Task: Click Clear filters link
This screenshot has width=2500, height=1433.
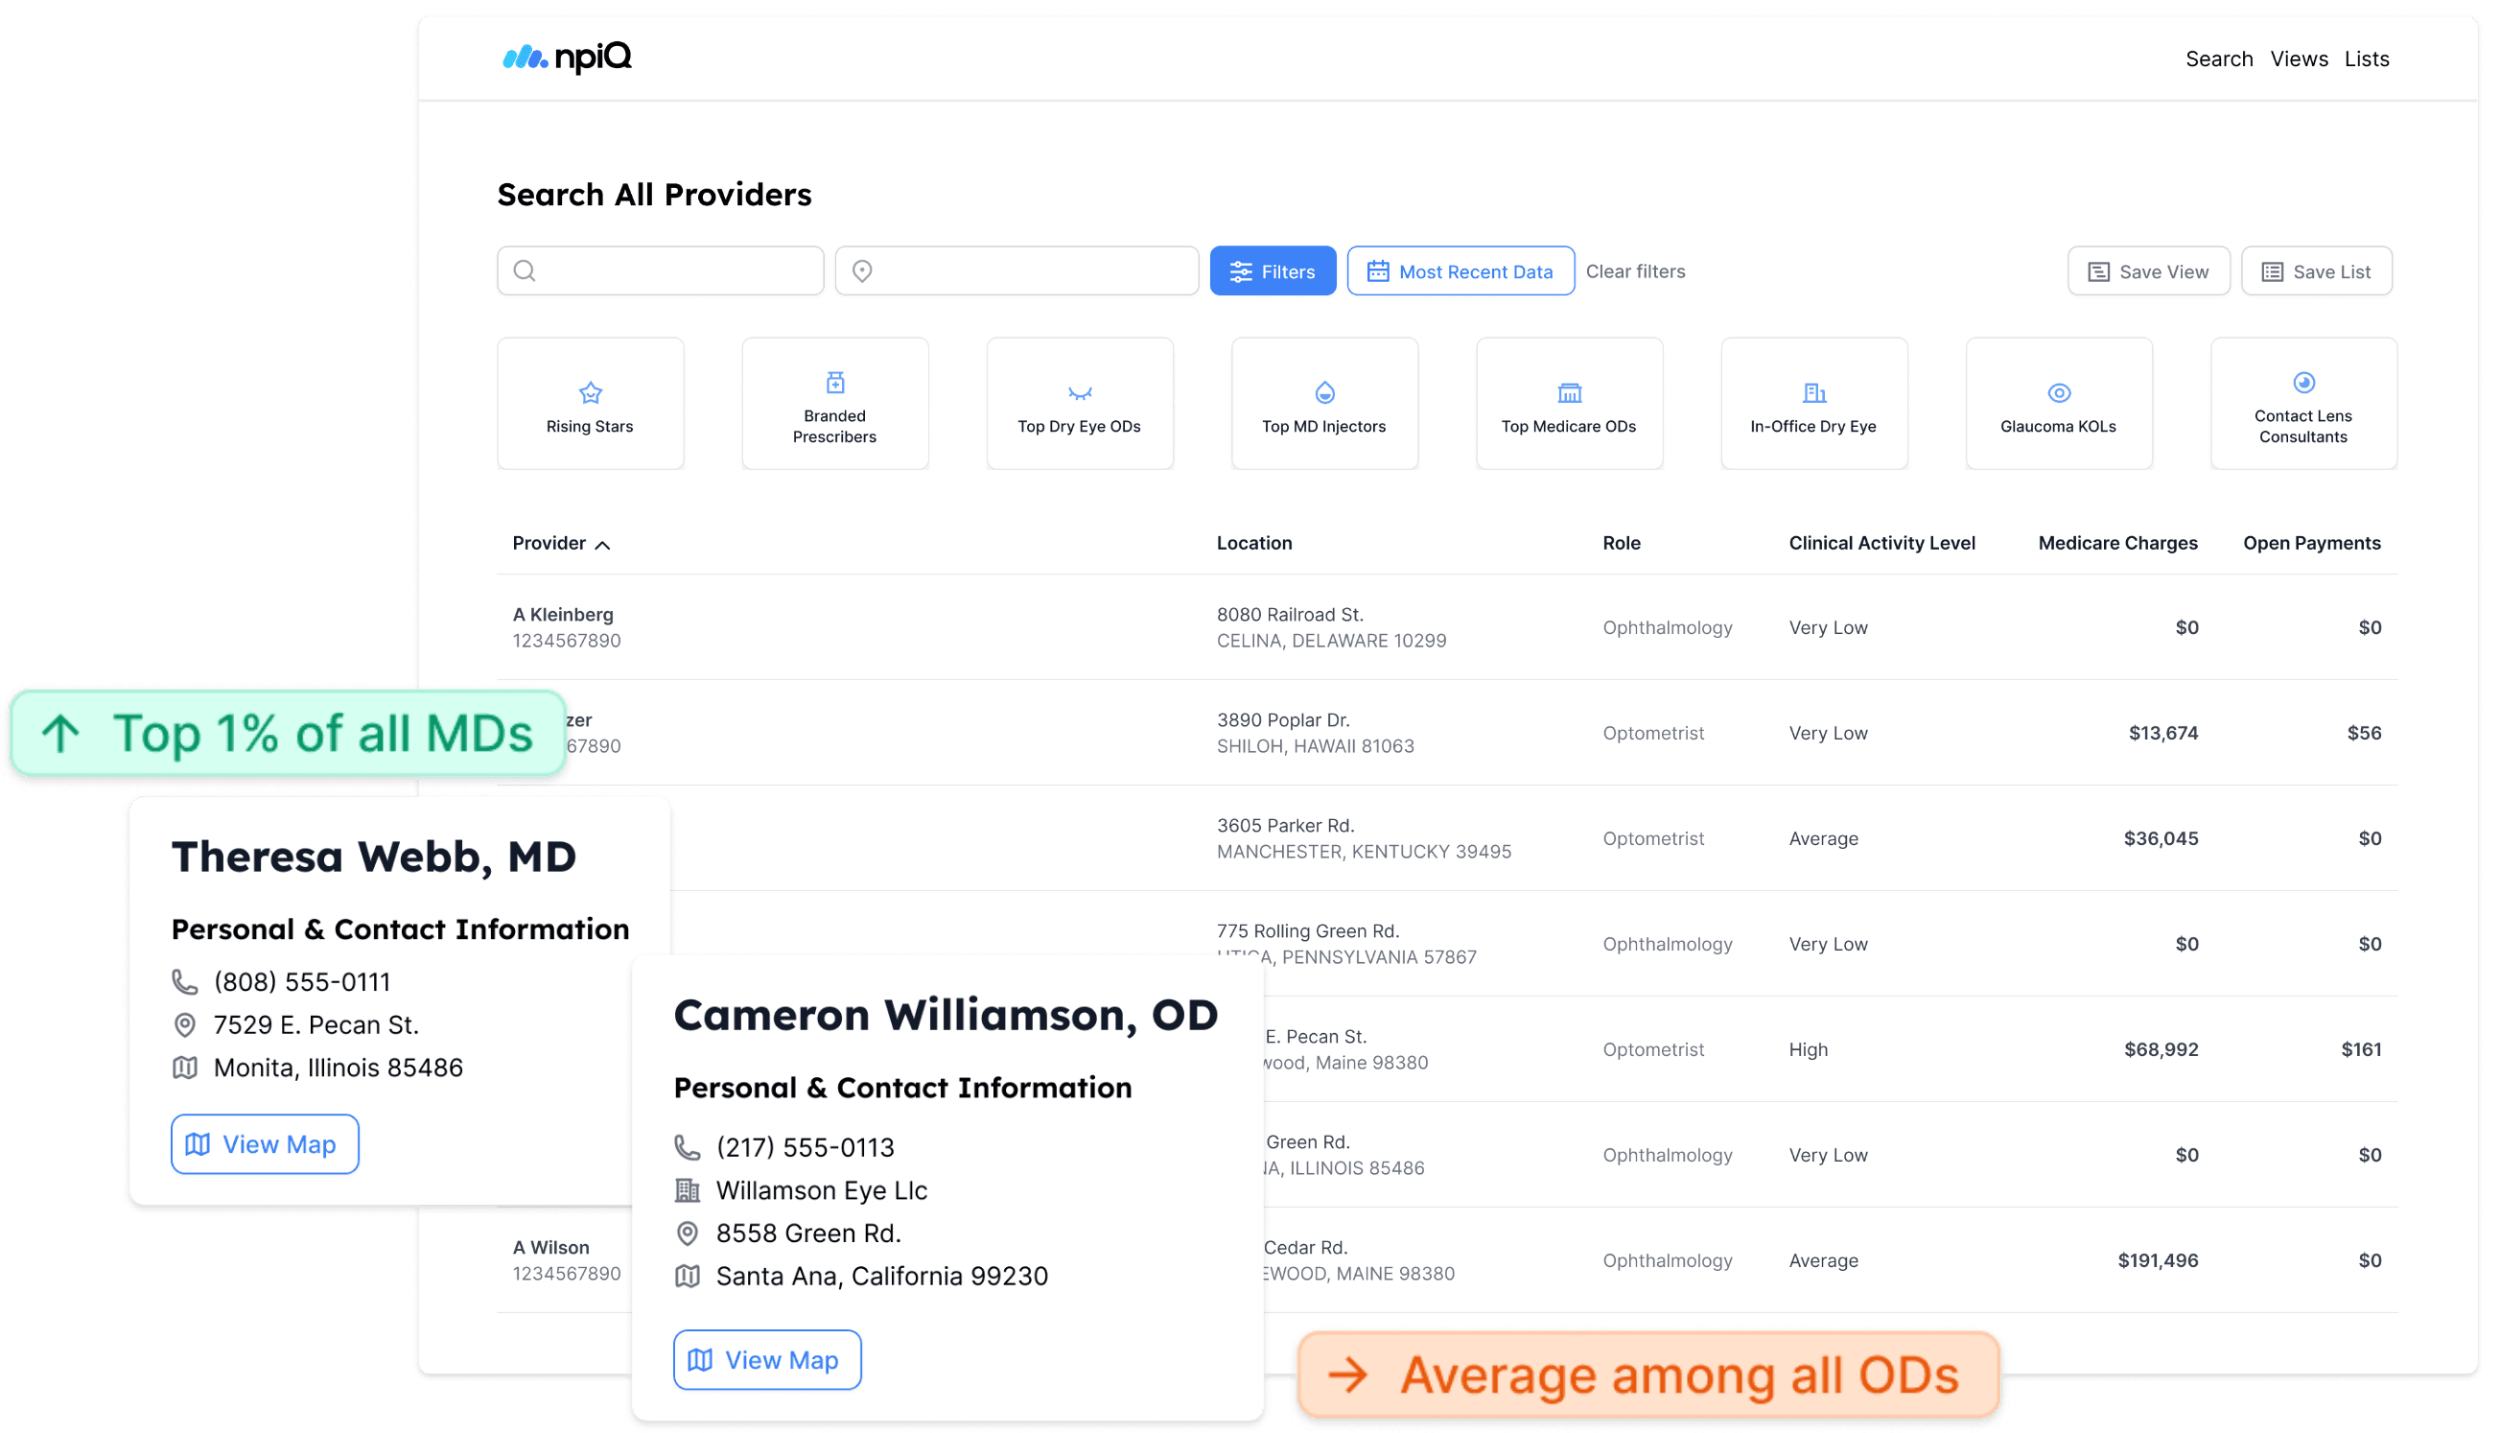Action: (1634, 270)
